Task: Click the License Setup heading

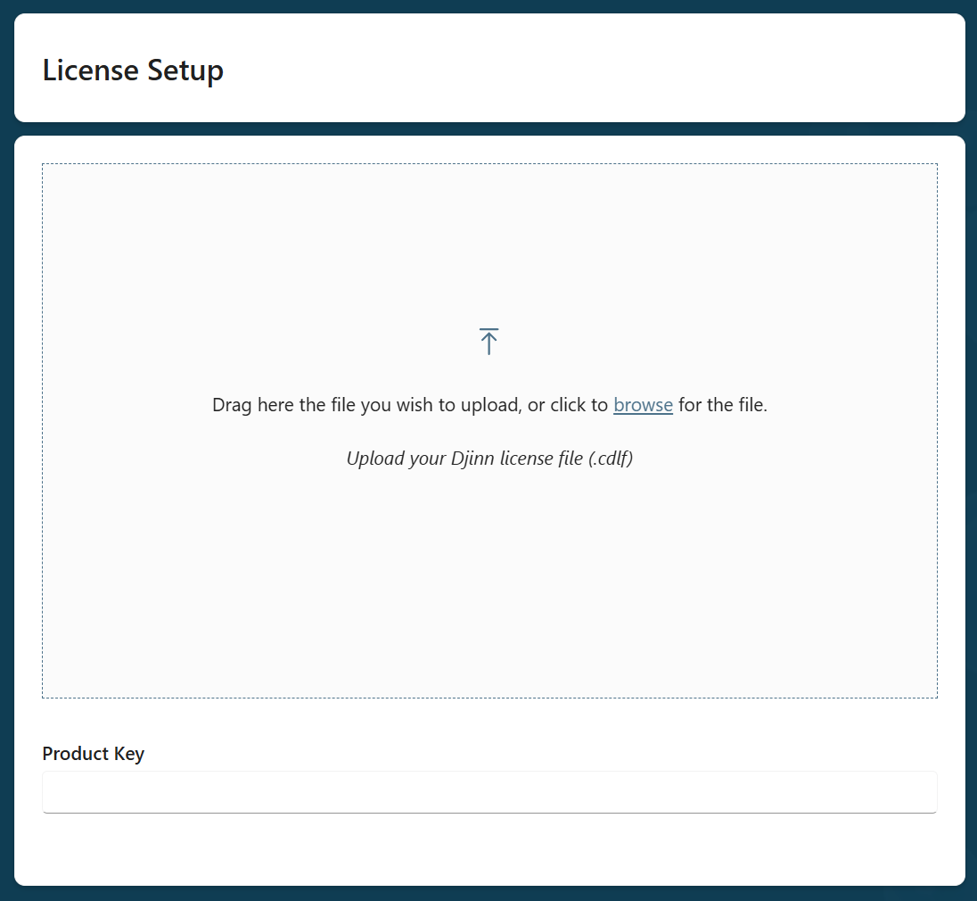Action: tap(133, 70)
